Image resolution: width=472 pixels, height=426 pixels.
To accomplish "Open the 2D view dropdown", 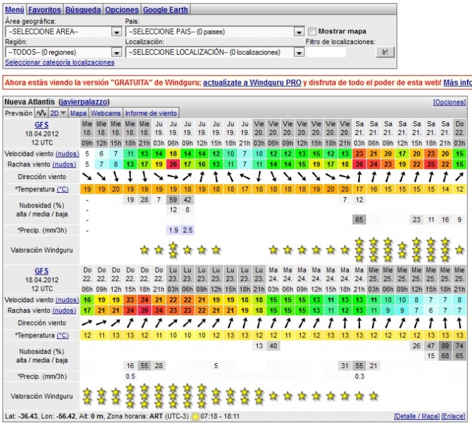I will [58, 113].
